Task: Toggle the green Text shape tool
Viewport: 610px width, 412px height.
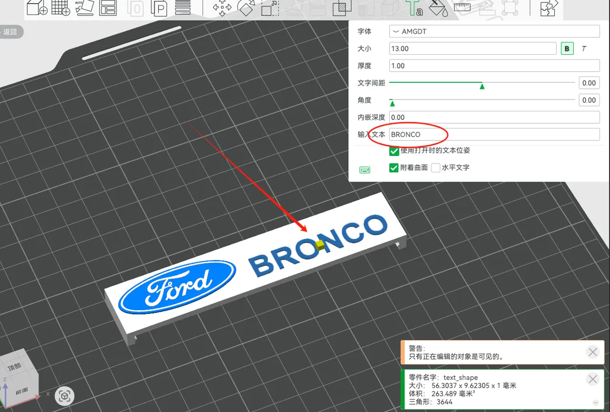Action: click(x=414, y=8)
